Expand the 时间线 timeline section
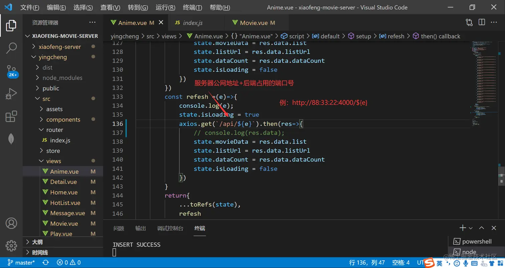505x268 pixels. click(63, 253)
